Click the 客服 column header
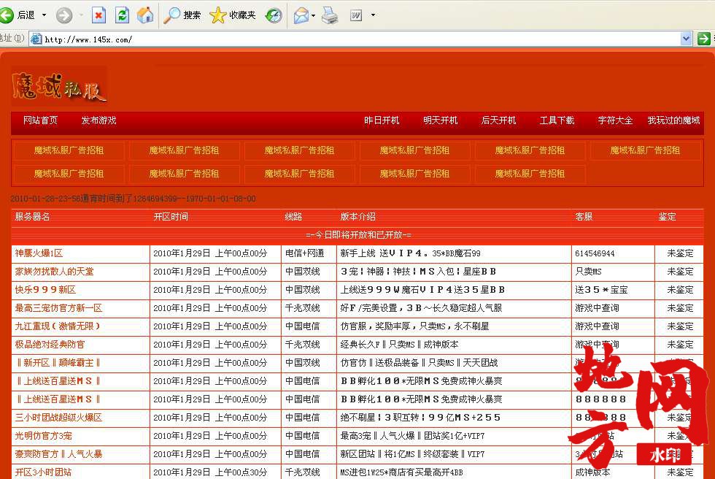715x479 pixels. tap(584, 217)
